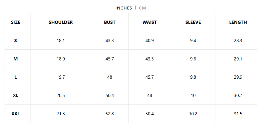Select the S size row label
Image resolution: width=261 pixels, height=131 pixels.
click(x=15, y=41)
